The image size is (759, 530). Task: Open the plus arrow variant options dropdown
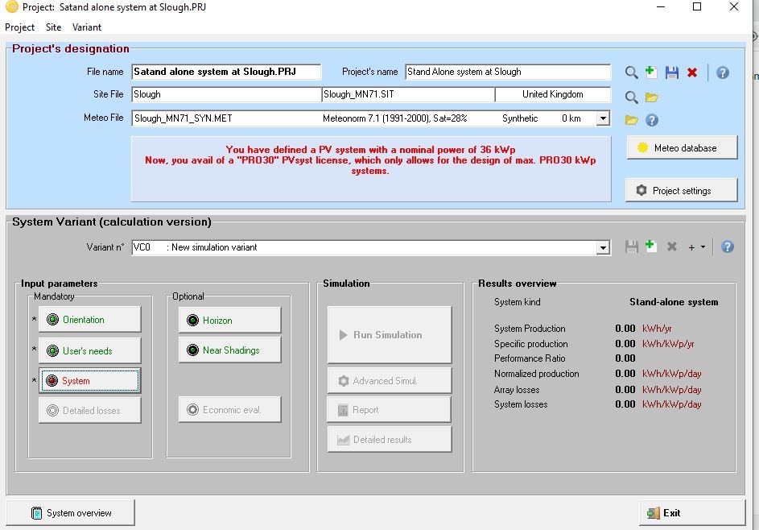[697, 247]
